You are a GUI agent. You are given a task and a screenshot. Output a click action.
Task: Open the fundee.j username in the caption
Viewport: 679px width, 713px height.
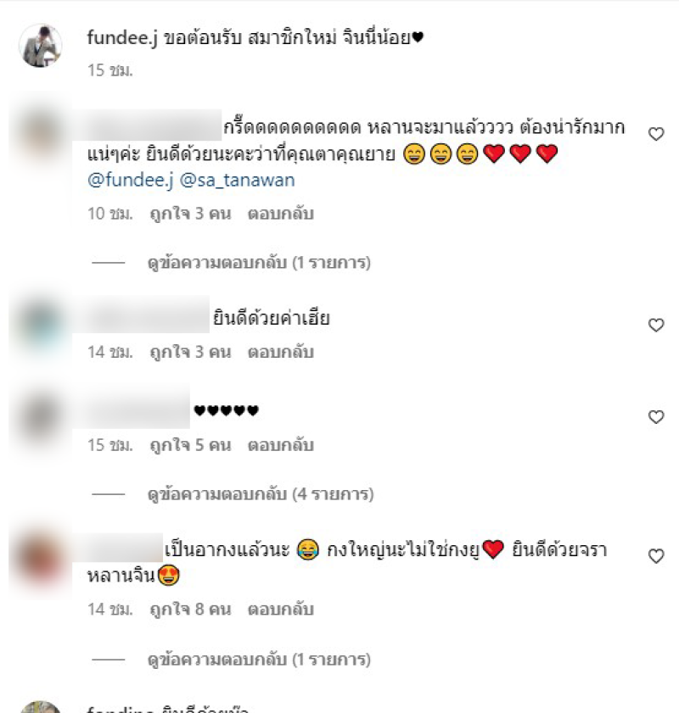(x=122, y=37)
